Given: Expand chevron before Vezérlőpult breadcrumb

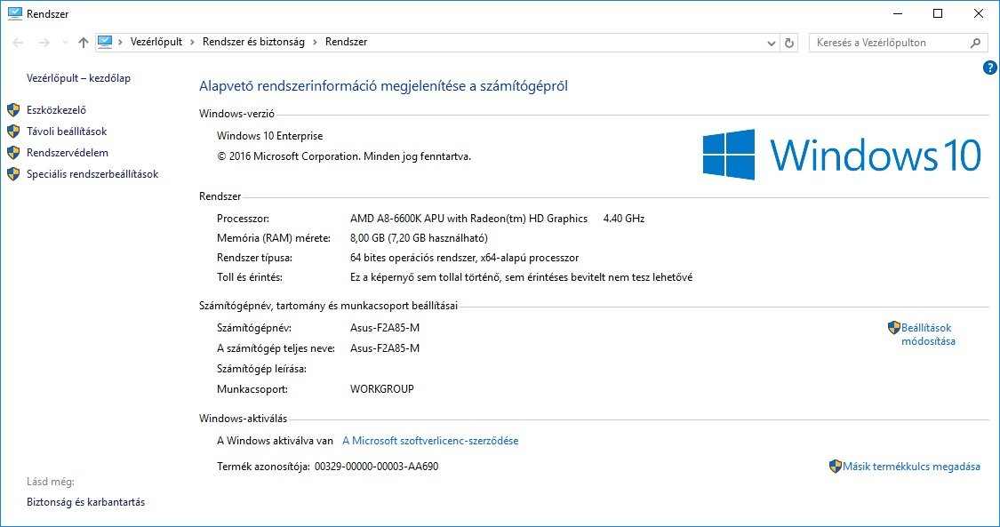Looking at the screenshot, I should (x=121, y=42).
